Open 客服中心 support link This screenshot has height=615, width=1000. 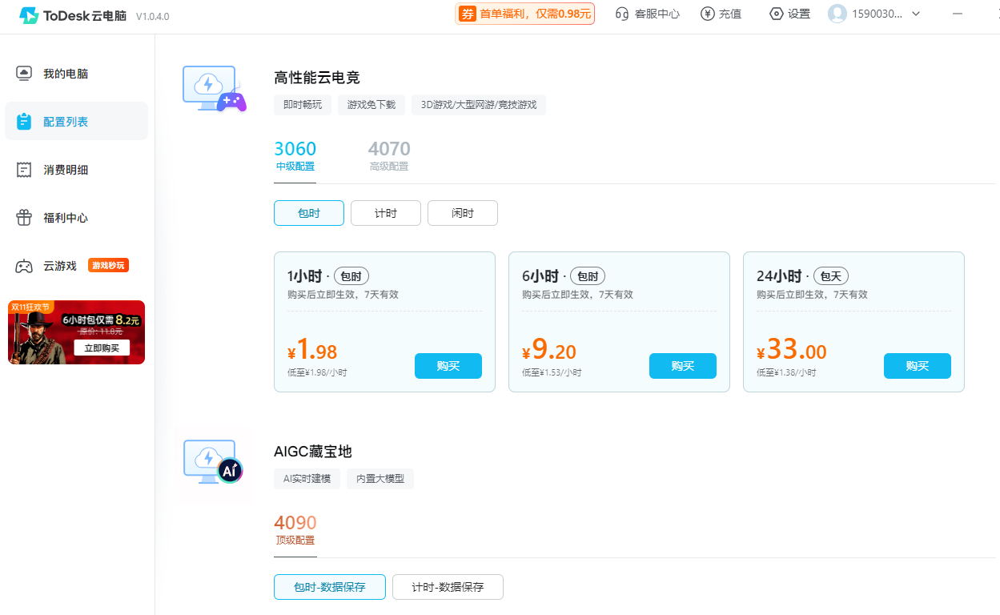648,14
